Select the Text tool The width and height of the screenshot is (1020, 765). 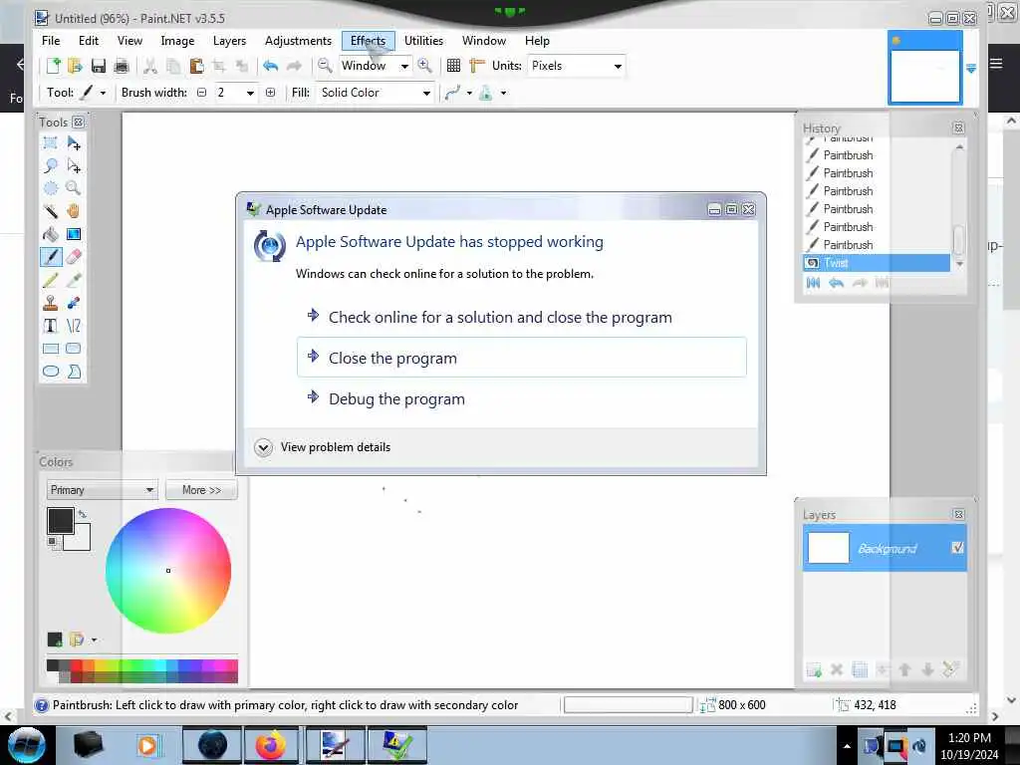pyautogui.click(x=50, y=326)
